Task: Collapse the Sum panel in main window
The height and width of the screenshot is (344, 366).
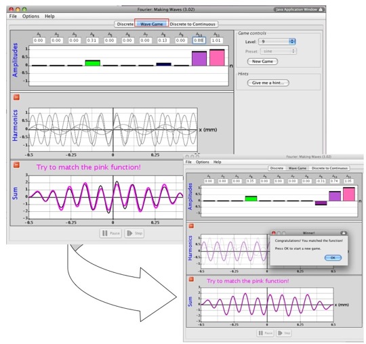Action: click(16, 165)
